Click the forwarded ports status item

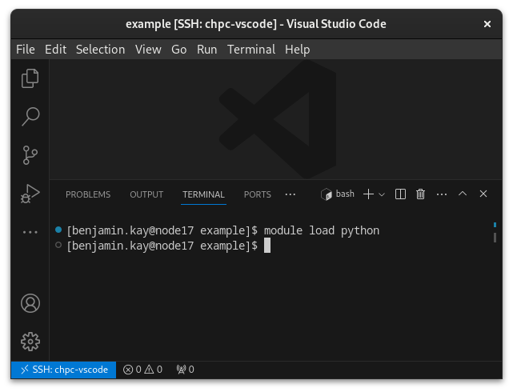[185, 370]
